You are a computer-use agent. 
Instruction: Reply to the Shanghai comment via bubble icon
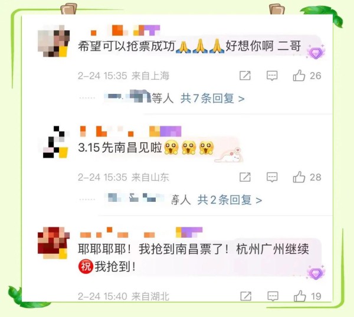[x=272, y=76]
